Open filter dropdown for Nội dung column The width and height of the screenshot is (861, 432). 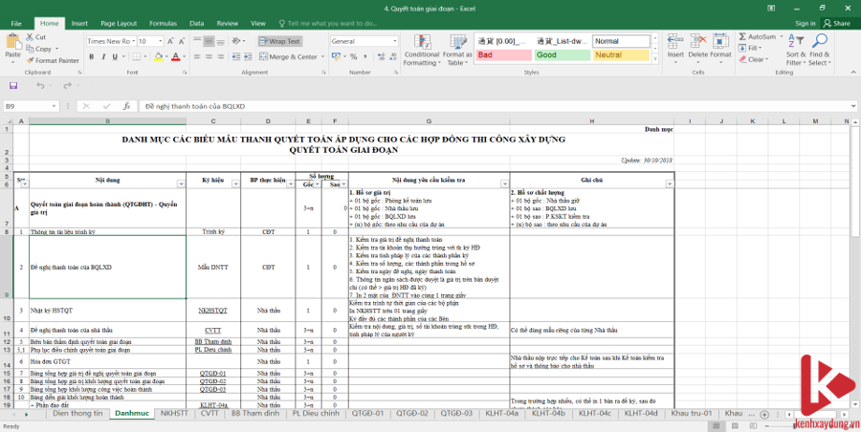point(182,183)
